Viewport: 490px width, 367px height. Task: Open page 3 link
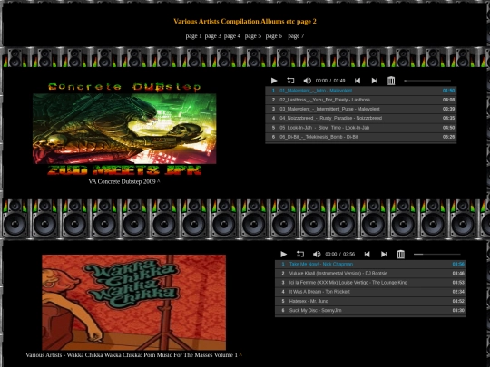213,36
